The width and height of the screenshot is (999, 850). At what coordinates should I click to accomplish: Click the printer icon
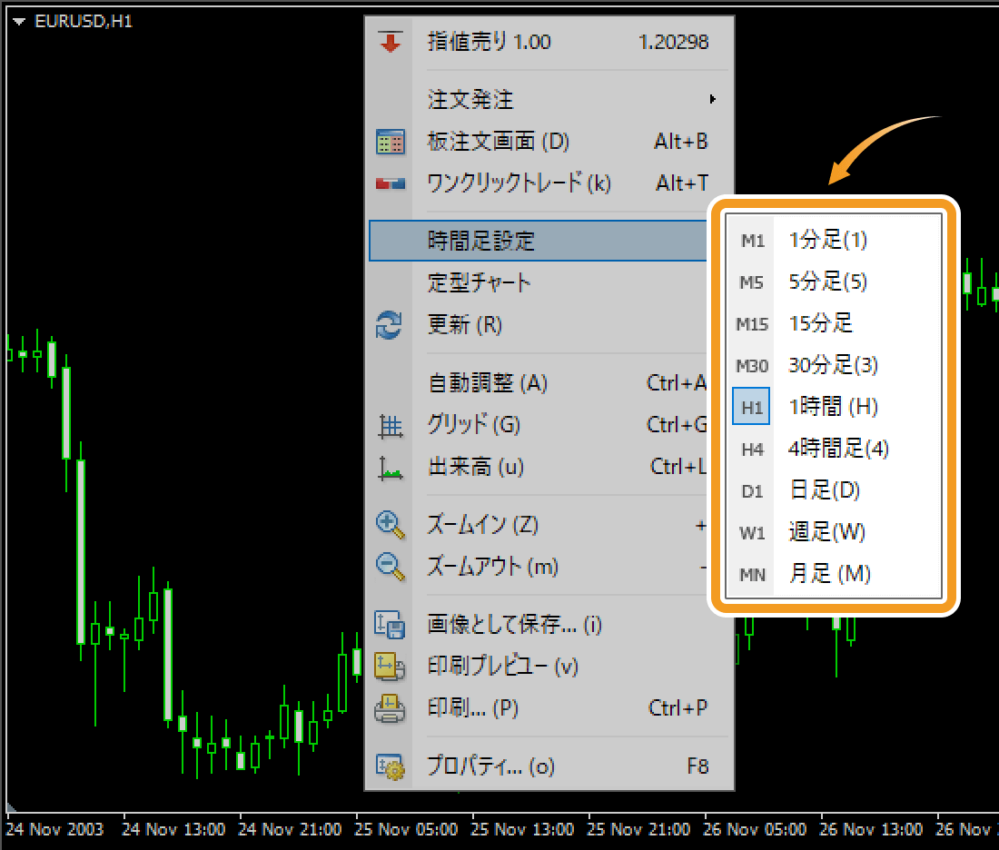coord(390,708)
